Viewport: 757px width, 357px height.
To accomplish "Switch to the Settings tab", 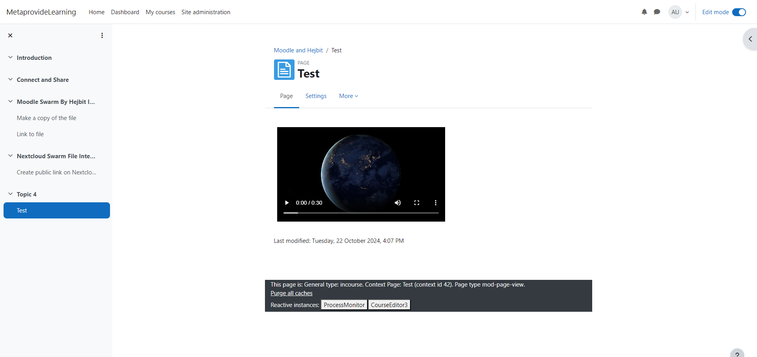I will pyautogui.click(x=316, y=96).
